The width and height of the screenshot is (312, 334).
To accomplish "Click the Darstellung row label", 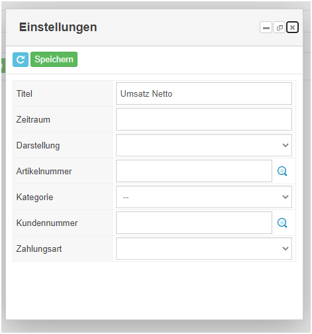I will (38, 146).
